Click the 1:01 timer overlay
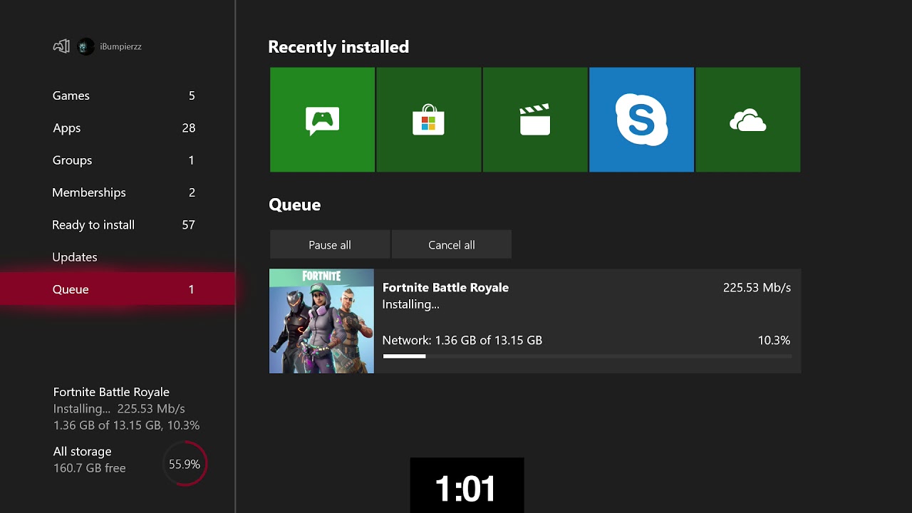Screen dimensions: 912x513 pyautogui.click(x=467, y=485)
